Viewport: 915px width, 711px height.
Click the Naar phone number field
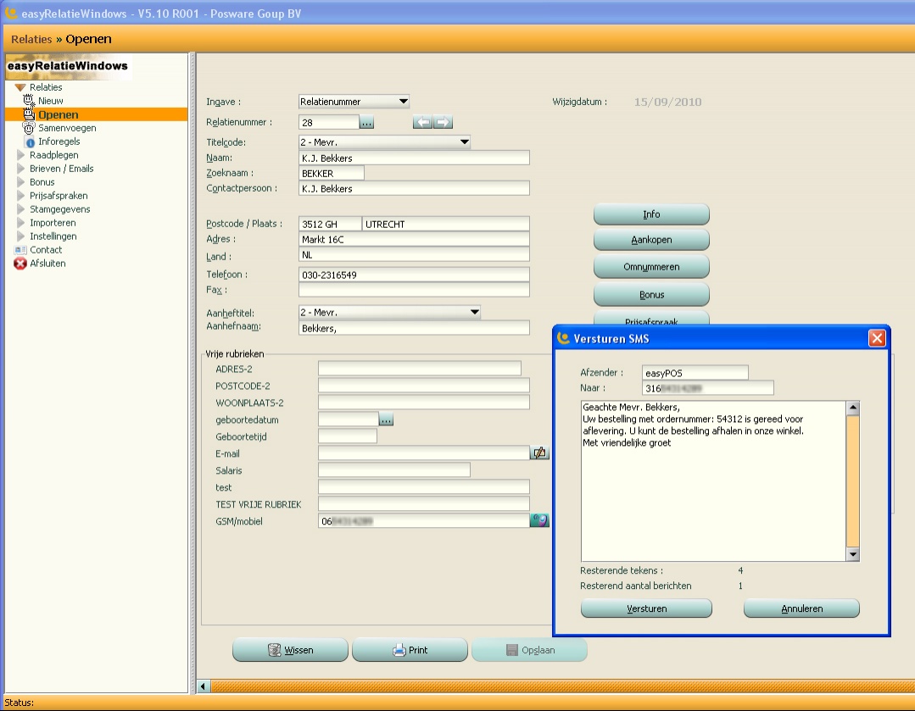pos(708,388)
